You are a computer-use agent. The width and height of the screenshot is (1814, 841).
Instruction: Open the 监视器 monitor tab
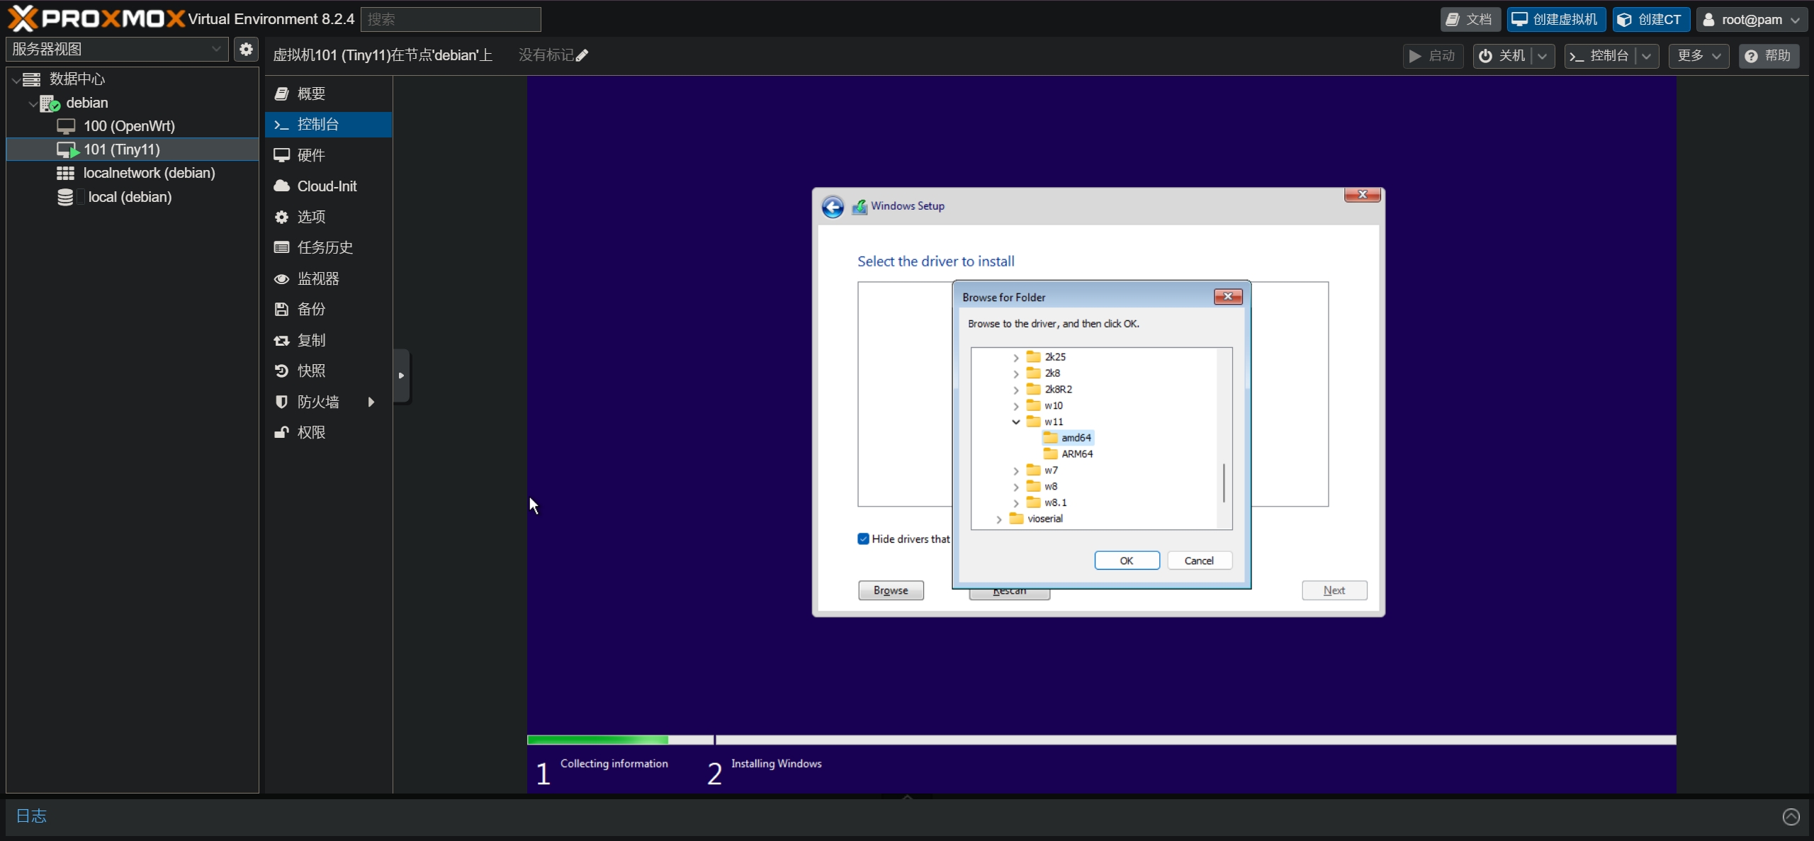328,278
